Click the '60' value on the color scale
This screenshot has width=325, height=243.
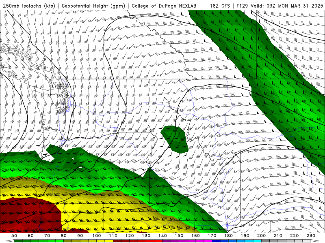(x=30, y=236)
